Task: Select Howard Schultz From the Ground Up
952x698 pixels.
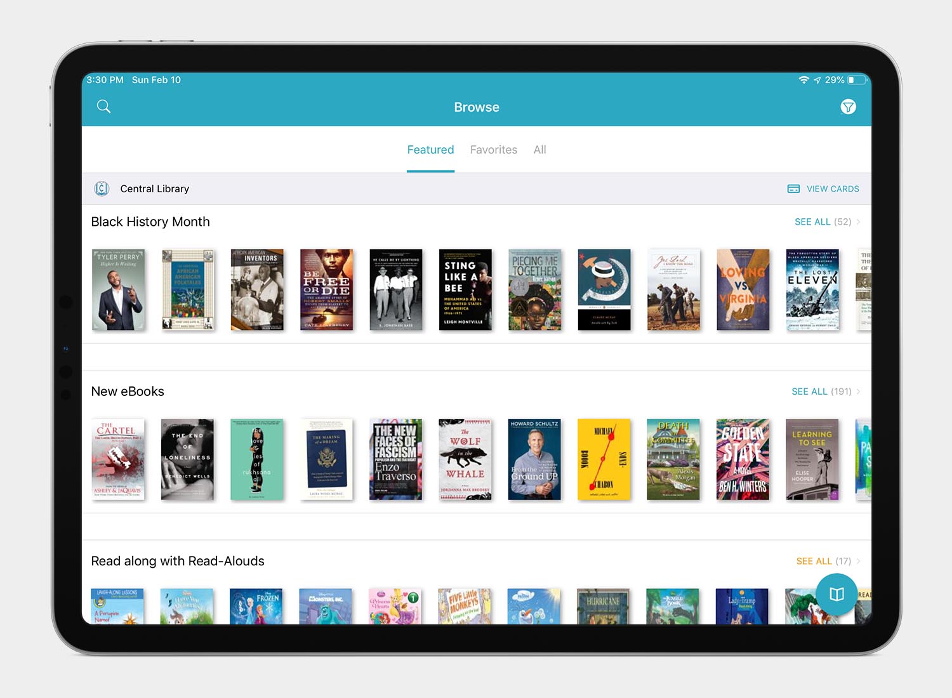Action: point(534,459)
